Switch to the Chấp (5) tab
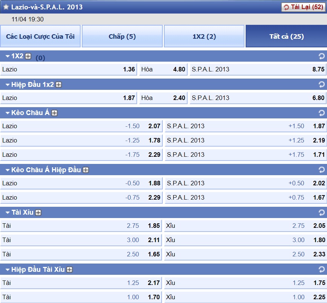 pos(122,36)
